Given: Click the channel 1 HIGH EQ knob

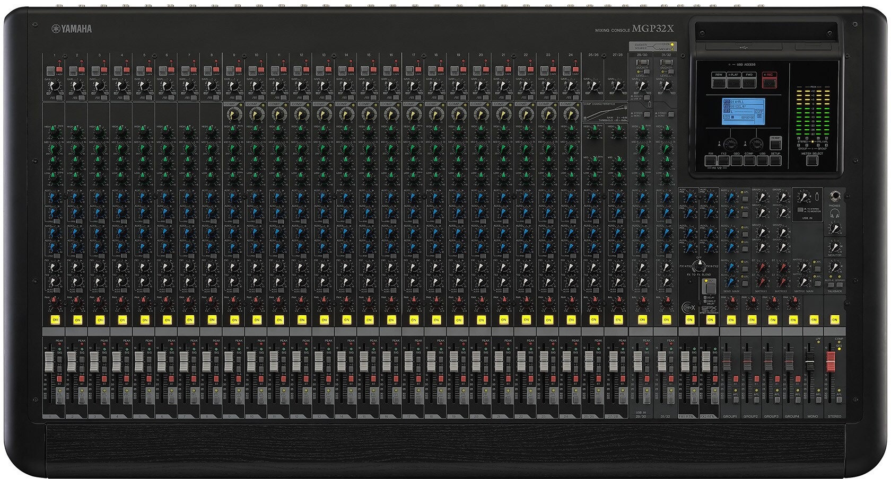Looking at the screenshot, I should pos(55,132).
